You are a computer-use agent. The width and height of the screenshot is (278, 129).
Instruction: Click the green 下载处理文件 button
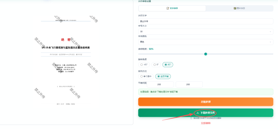click(206, 113)
